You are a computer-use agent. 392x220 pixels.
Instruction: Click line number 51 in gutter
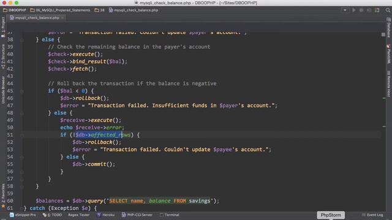point(10,135)
